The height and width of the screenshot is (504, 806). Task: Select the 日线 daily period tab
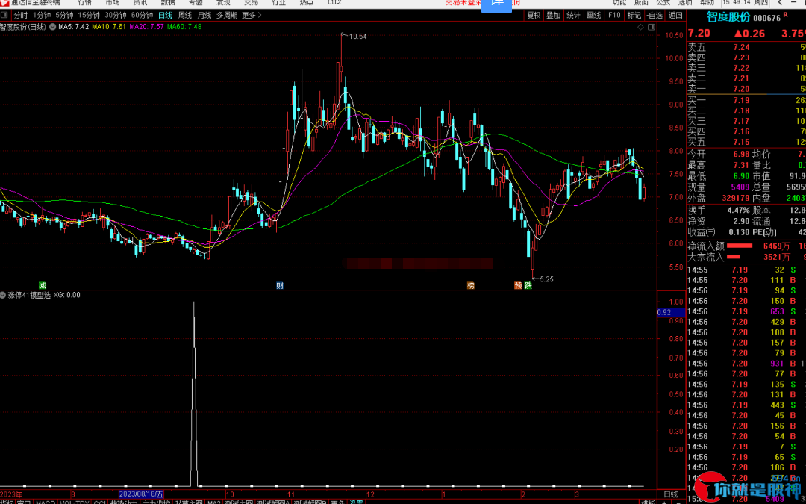(x=165, y=16)
